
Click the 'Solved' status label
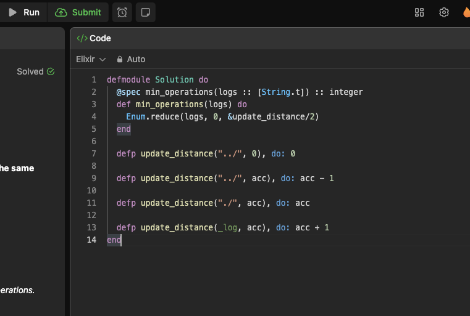[x=30, y=71]
